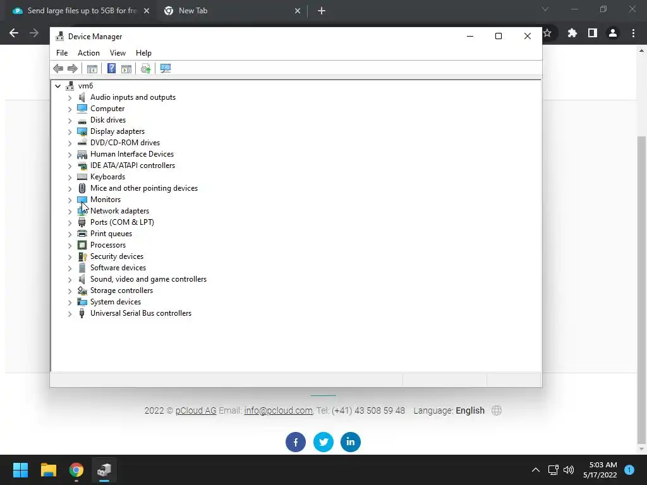Show hidden system tray icons

[x=536, y=470]
